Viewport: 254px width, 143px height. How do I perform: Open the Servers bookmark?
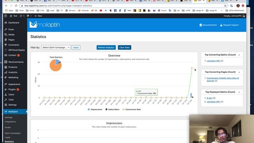71,11
